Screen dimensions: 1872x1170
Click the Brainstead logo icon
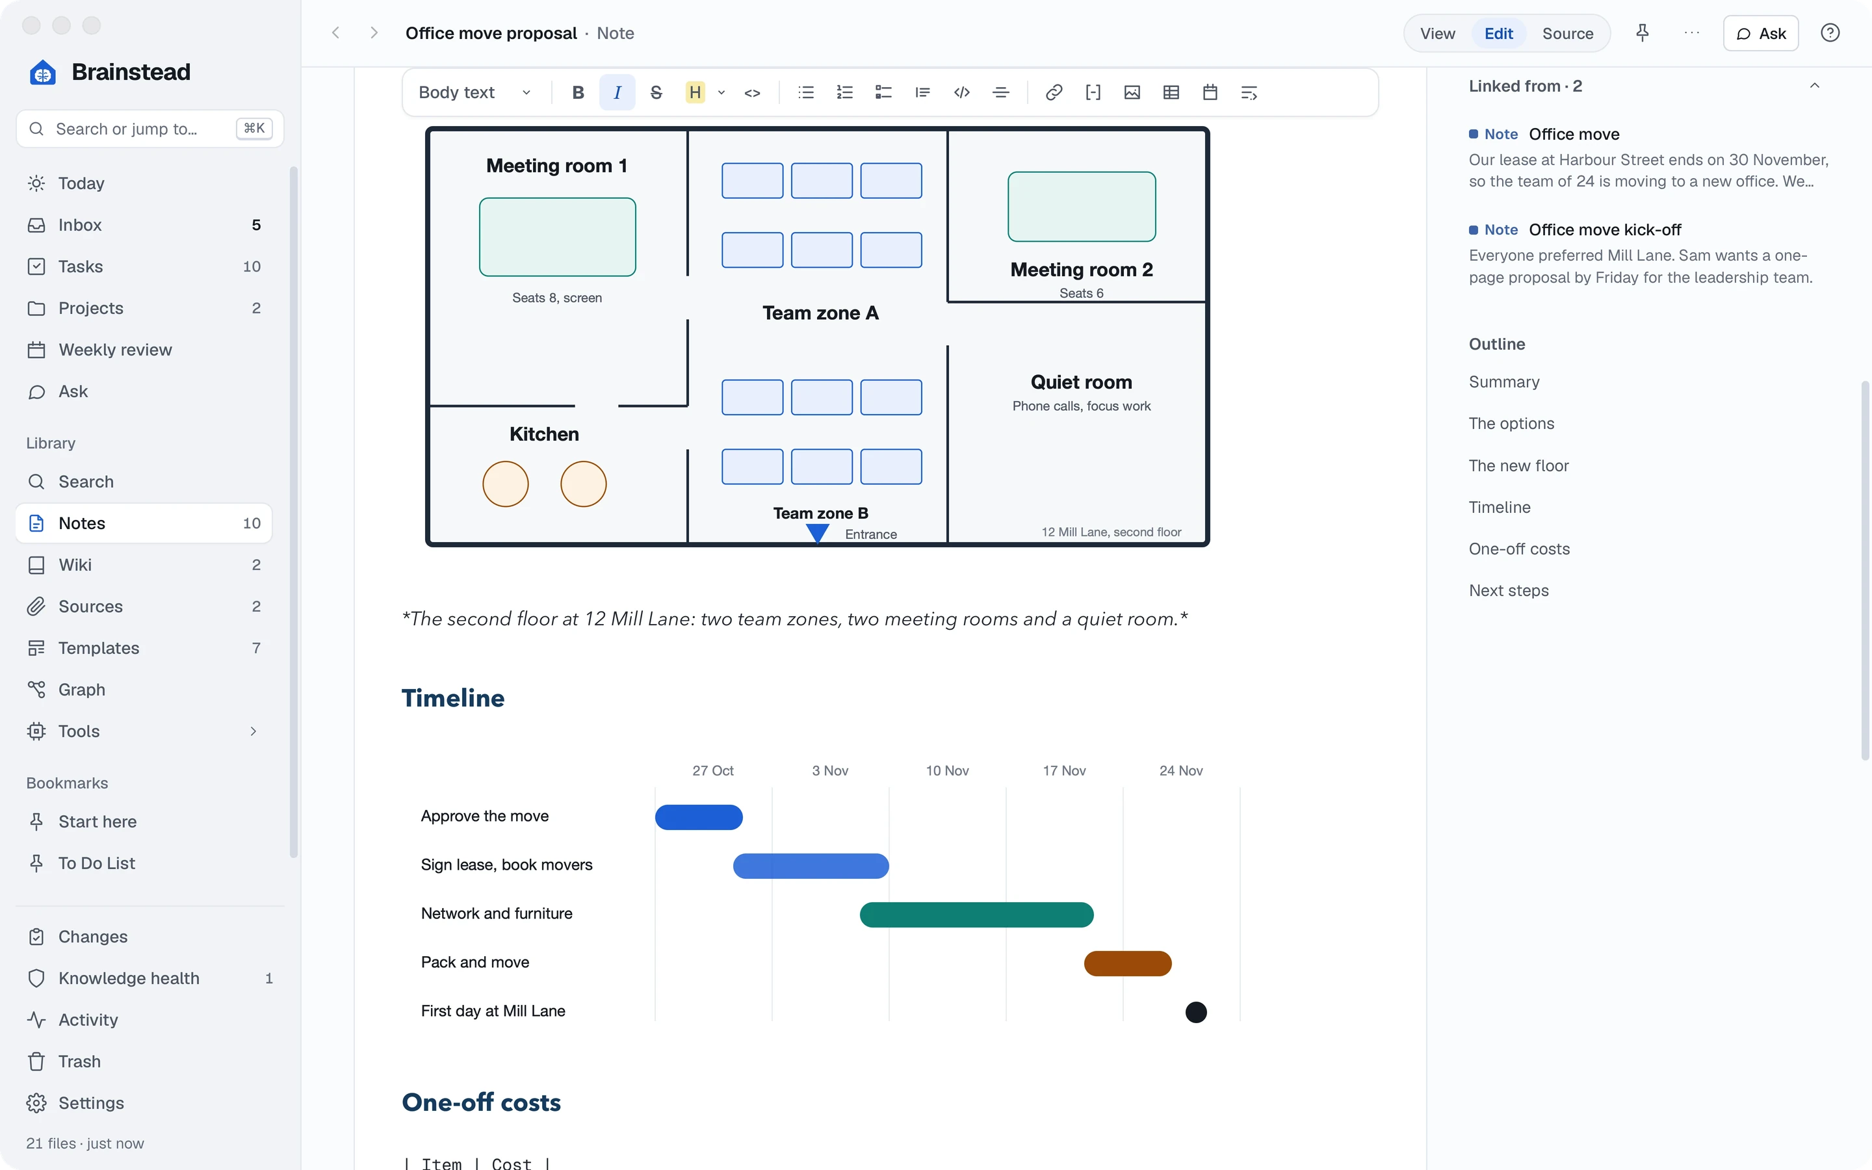tap(42, 72)
